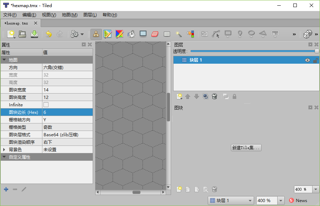Click the 新建Tile集... button
This screenshot has width=320, height=206.
coord(246,148)
